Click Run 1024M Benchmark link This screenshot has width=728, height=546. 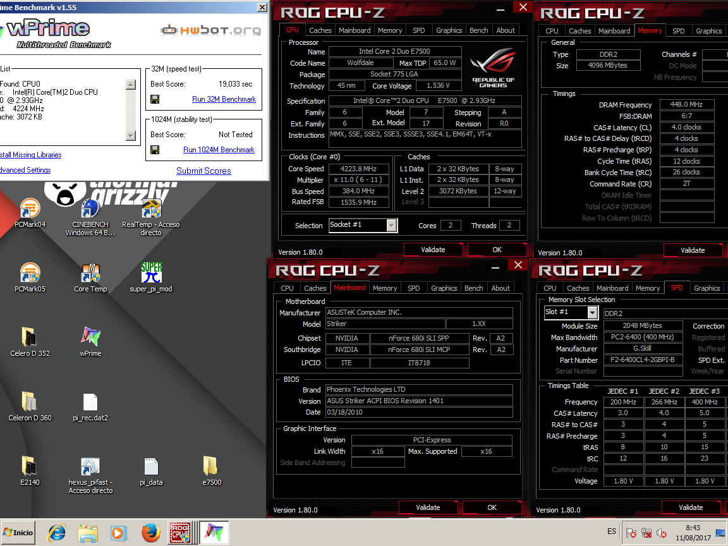tap(219, 150)
